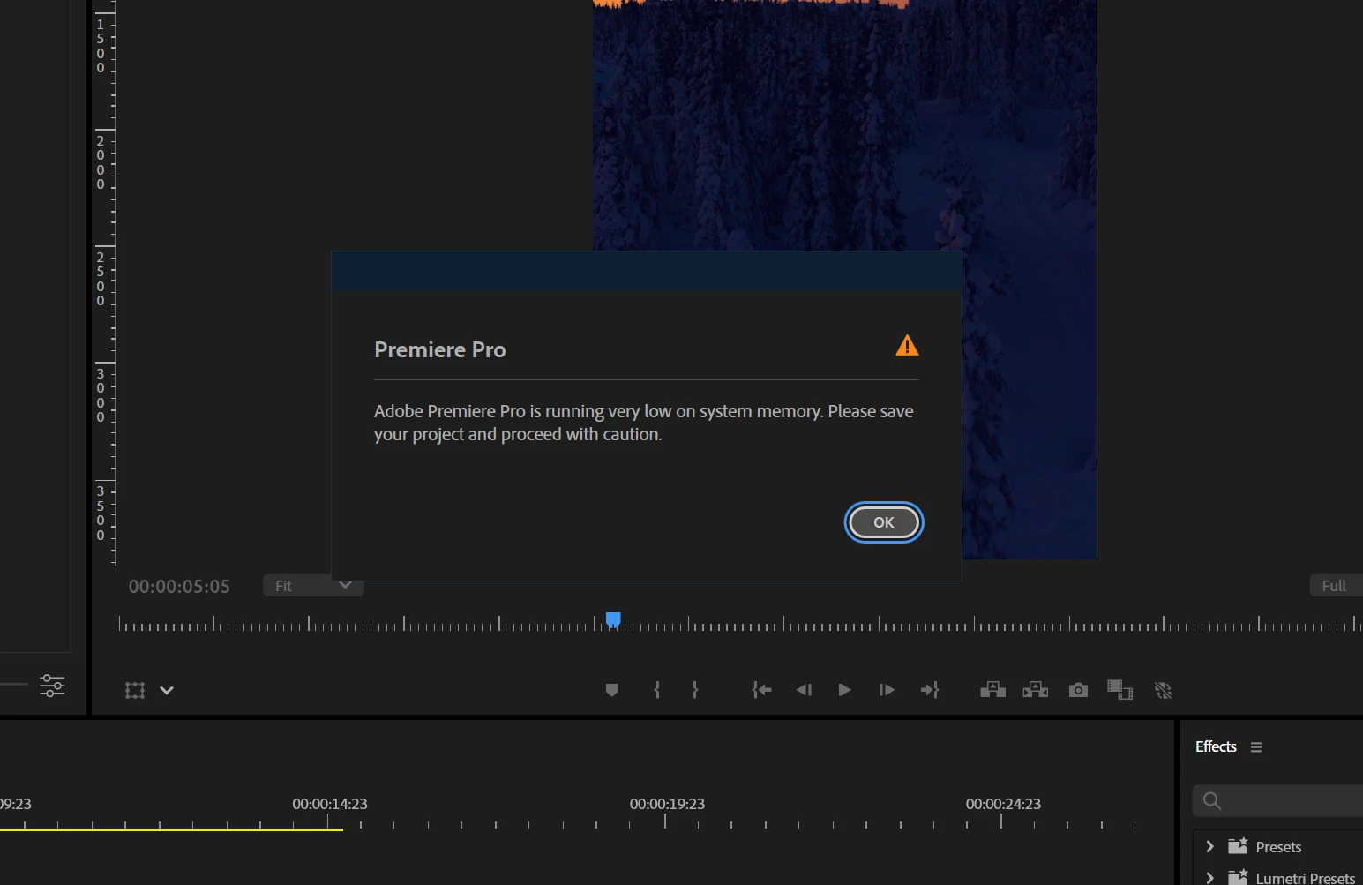
Task: Click OK in the low memory warning
Action: [883, 522]
